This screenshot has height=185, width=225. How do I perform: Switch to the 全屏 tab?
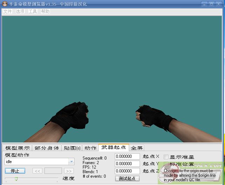pos(136,148)
